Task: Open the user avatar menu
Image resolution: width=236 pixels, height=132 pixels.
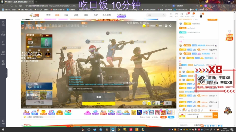Action: 201,15
